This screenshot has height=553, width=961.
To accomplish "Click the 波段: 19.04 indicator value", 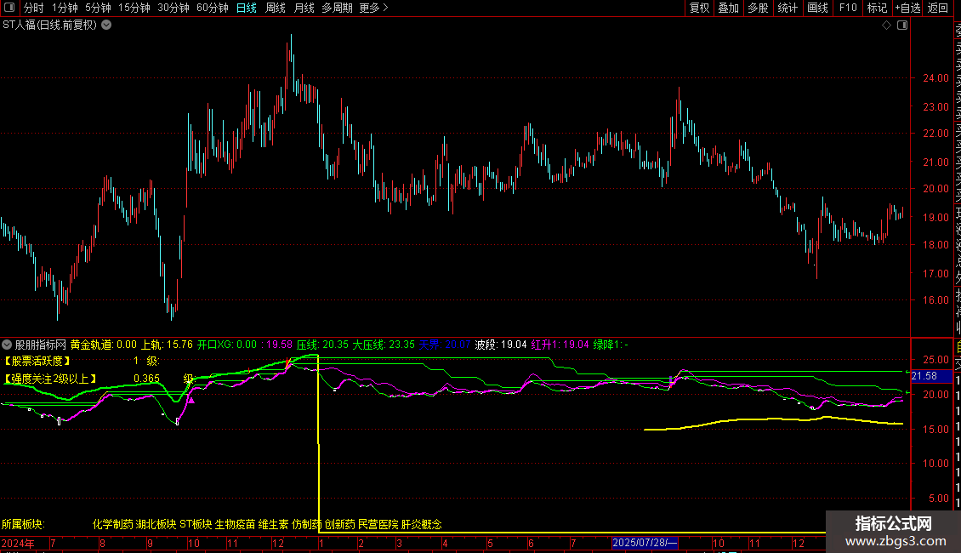I will point(501,345).
